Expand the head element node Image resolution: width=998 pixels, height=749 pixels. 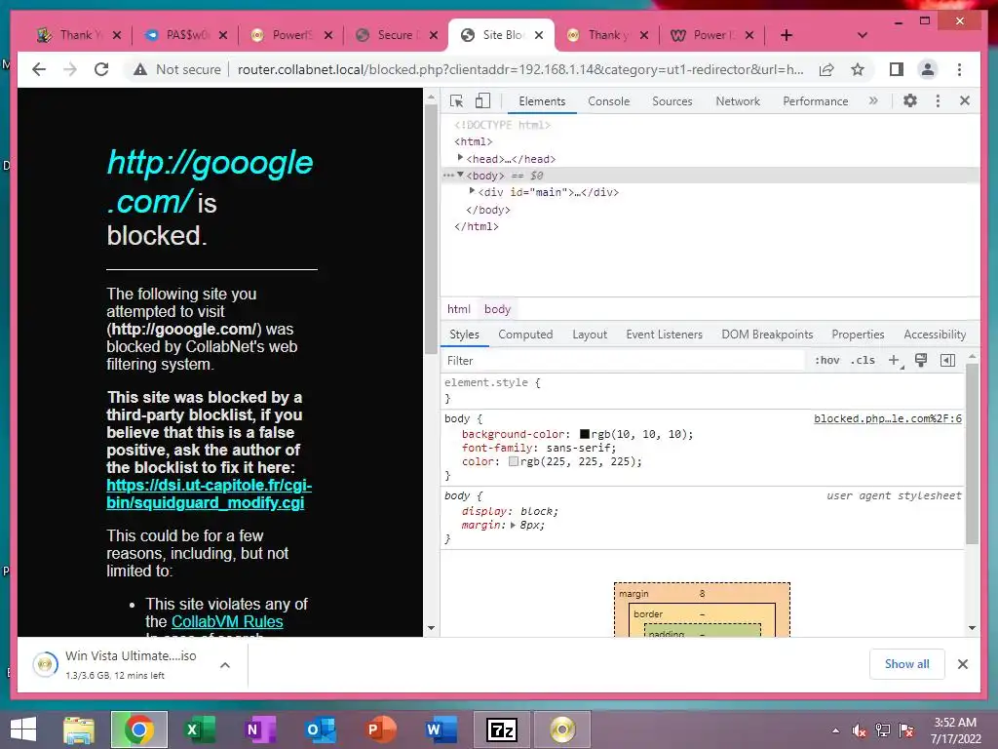coord(460,157)
